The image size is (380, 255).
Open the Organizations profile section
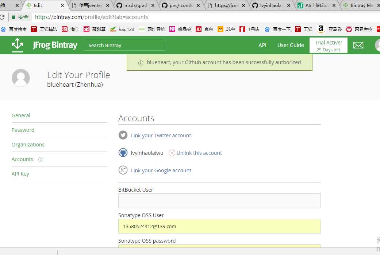coord(28,144)
